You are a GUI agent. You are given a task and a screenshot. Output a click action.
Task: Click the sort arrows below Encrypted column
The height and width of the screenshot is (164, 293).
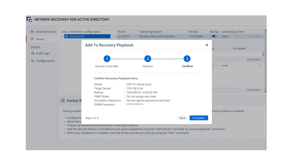(263, 54)
